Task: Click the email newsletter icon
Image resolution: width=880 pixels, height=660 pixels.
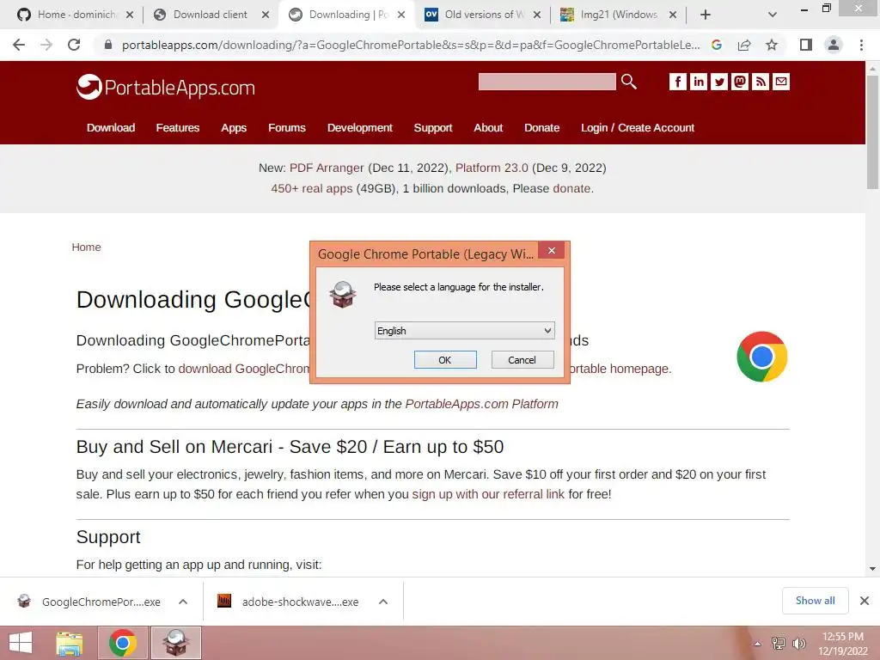Action: 781,82
